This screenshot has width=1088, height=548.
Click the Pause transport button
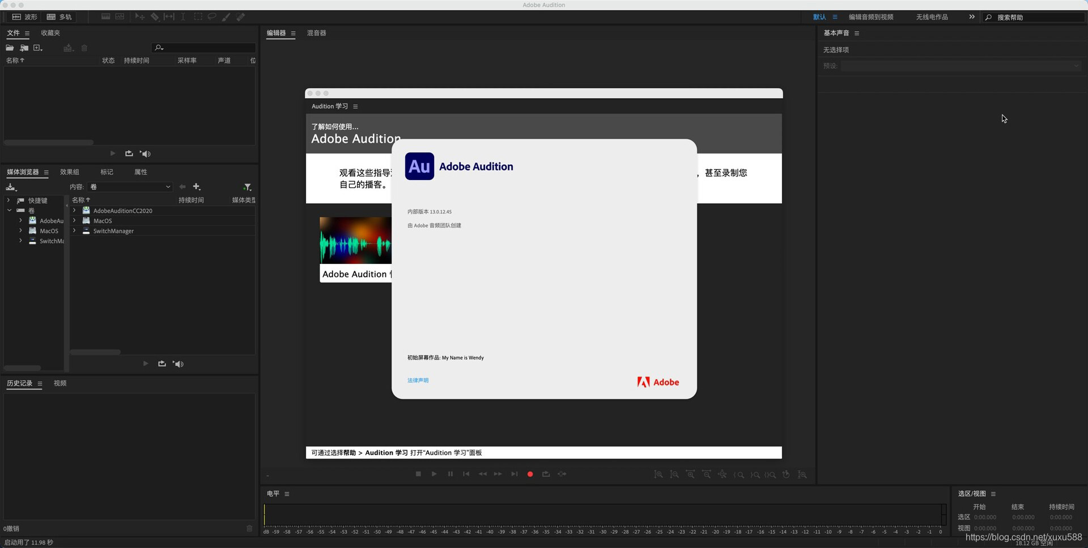[x=450, y=474]
